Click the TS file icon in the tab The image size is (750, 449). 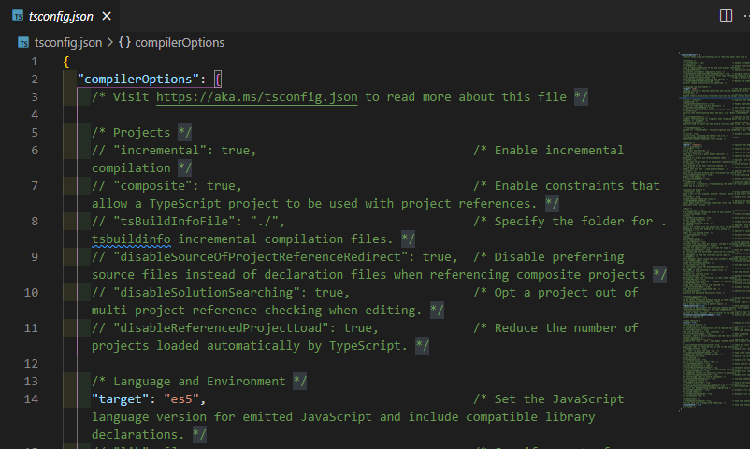(x=19, y=17)
